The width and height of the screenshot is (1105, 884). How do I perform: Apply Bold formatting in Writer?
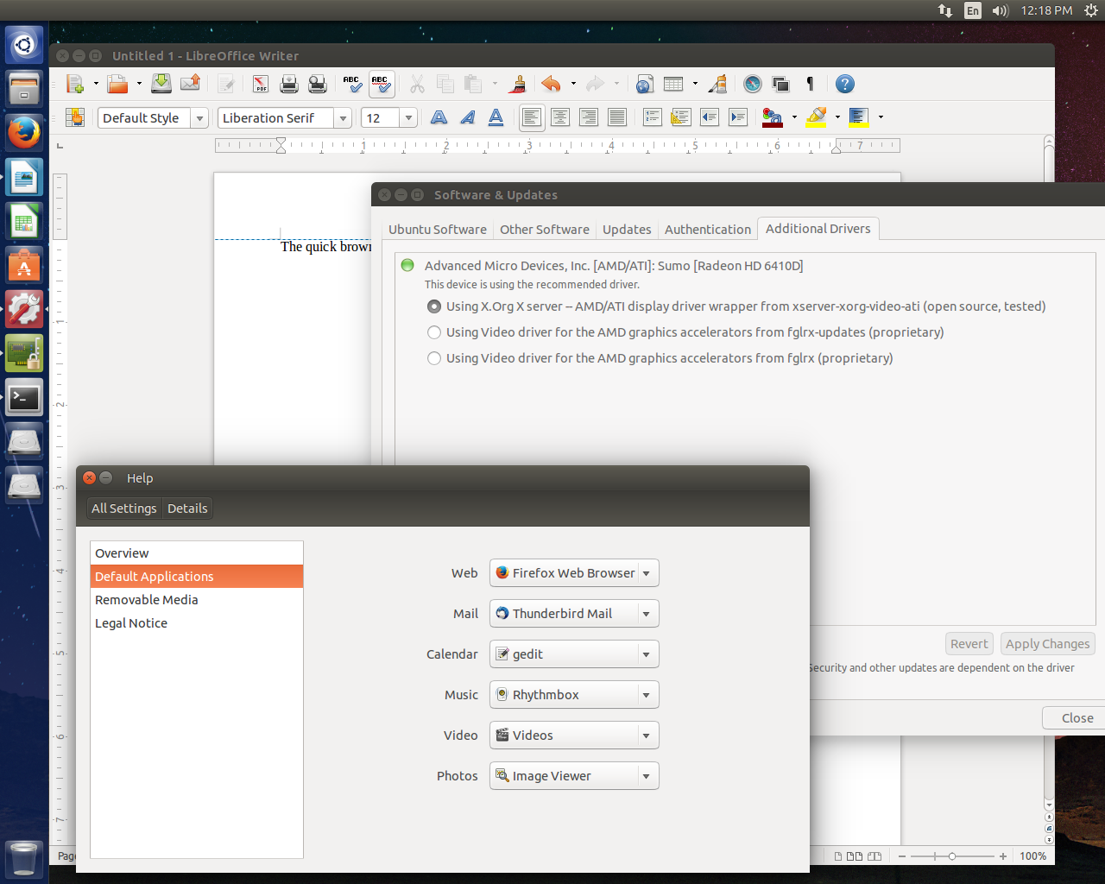(439, 117)
